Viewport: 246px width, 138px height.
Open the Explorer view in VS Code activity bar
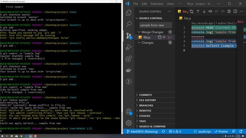tap(129, 13)
